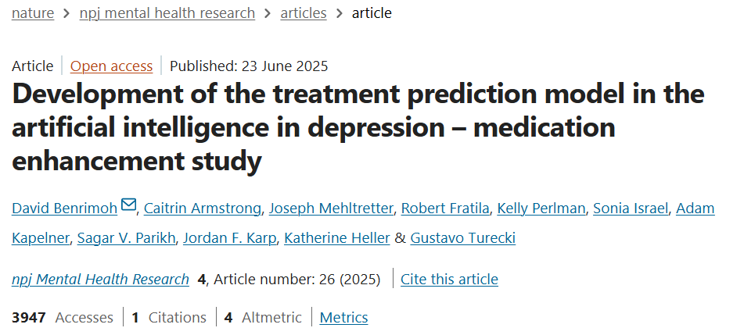The width and height of the screenshot is (744, 335).
Task: Open the articles breadcrumb link
Action: coord(304,13)
